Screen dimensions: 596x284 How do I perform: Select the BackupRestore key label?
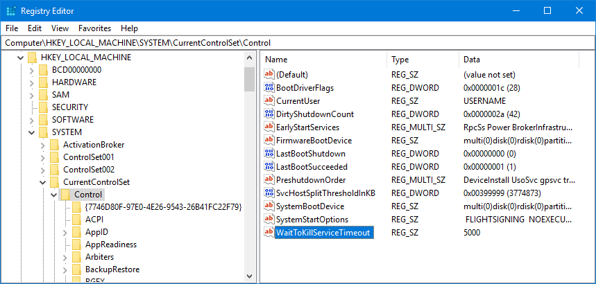pos(112,269)
